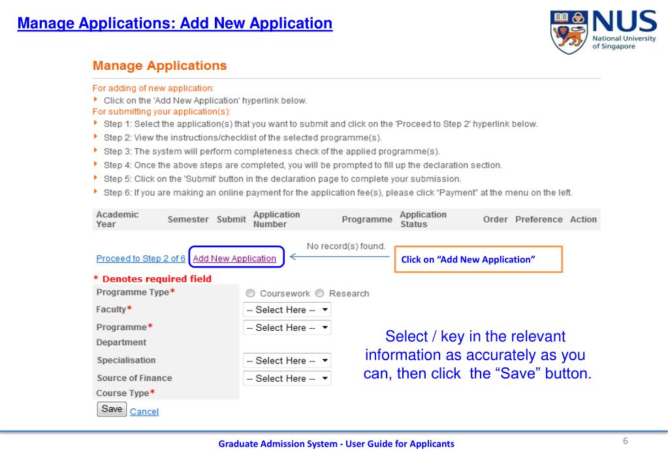668x462 pixels.
Task: Click the Semester column header
Action: coord(188,219)
